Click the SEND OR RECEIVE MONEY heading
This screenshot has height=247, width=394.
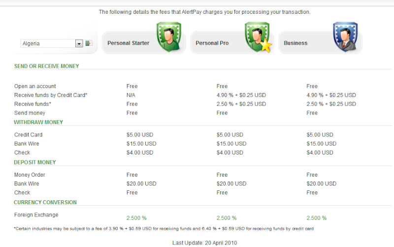[x=46, y=66]
